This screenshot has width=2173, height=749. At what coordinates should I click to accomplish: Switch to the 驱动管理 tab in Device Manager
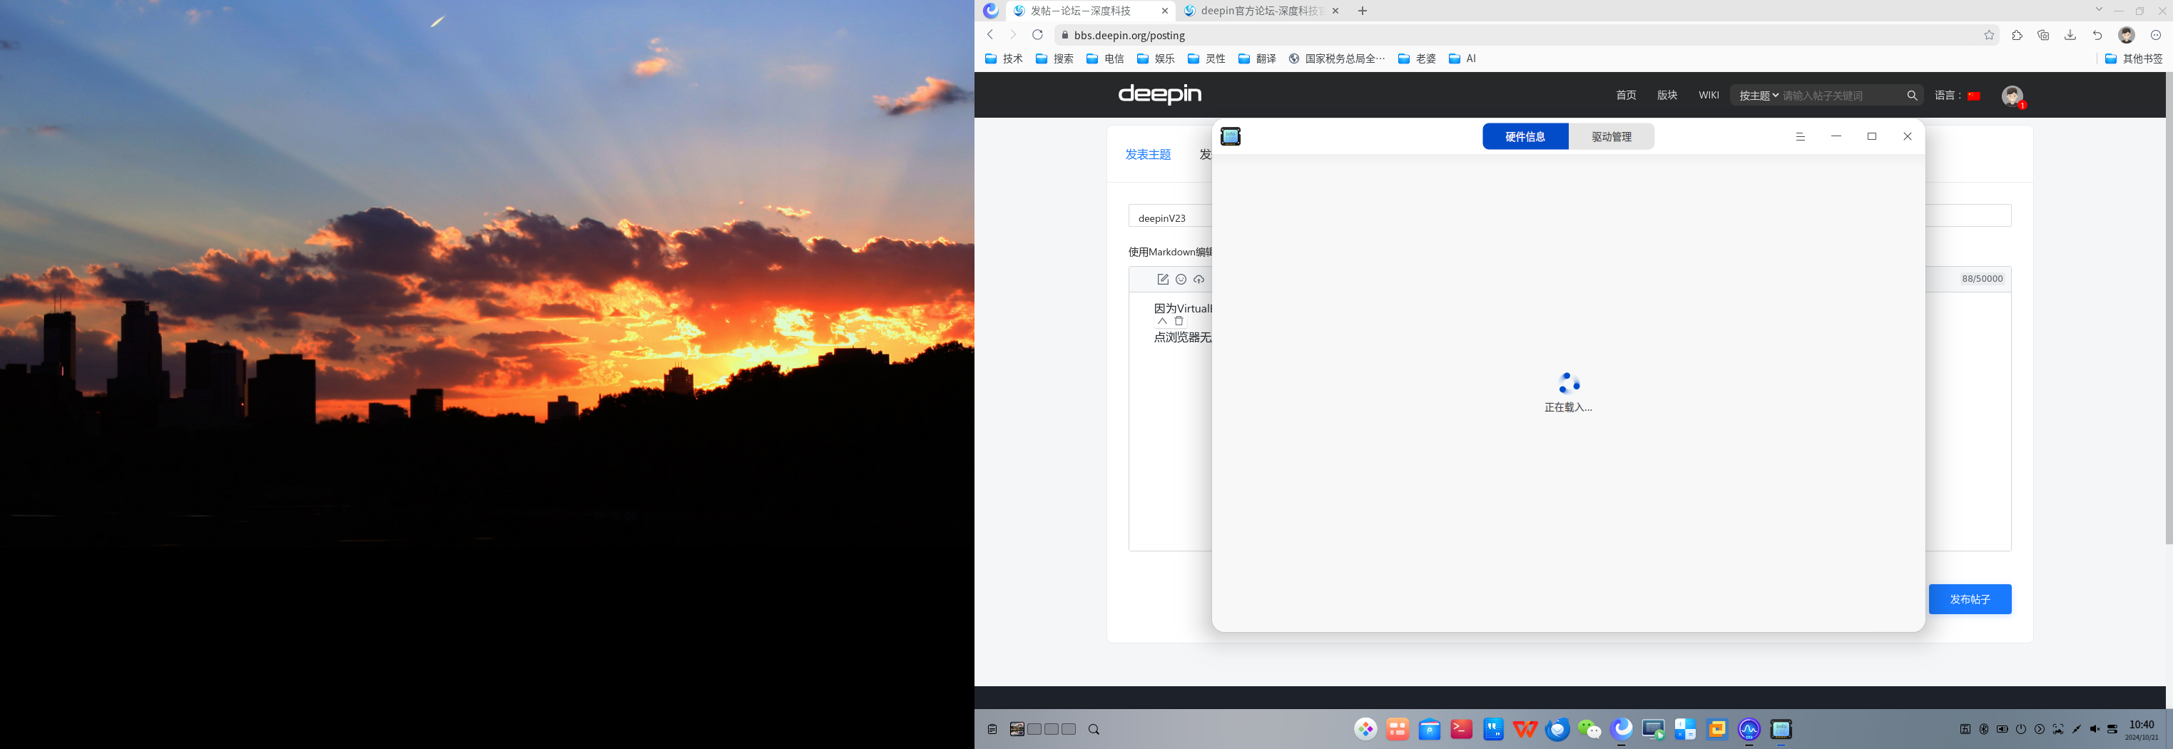click(x=1611, y=137)
